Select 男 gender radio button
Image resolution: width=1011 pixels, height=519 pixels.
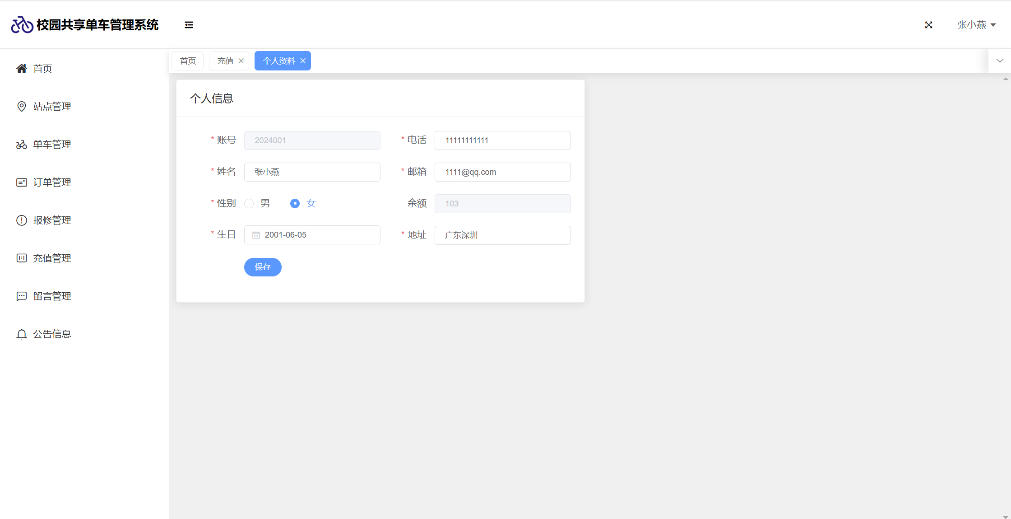pos(249,203)
